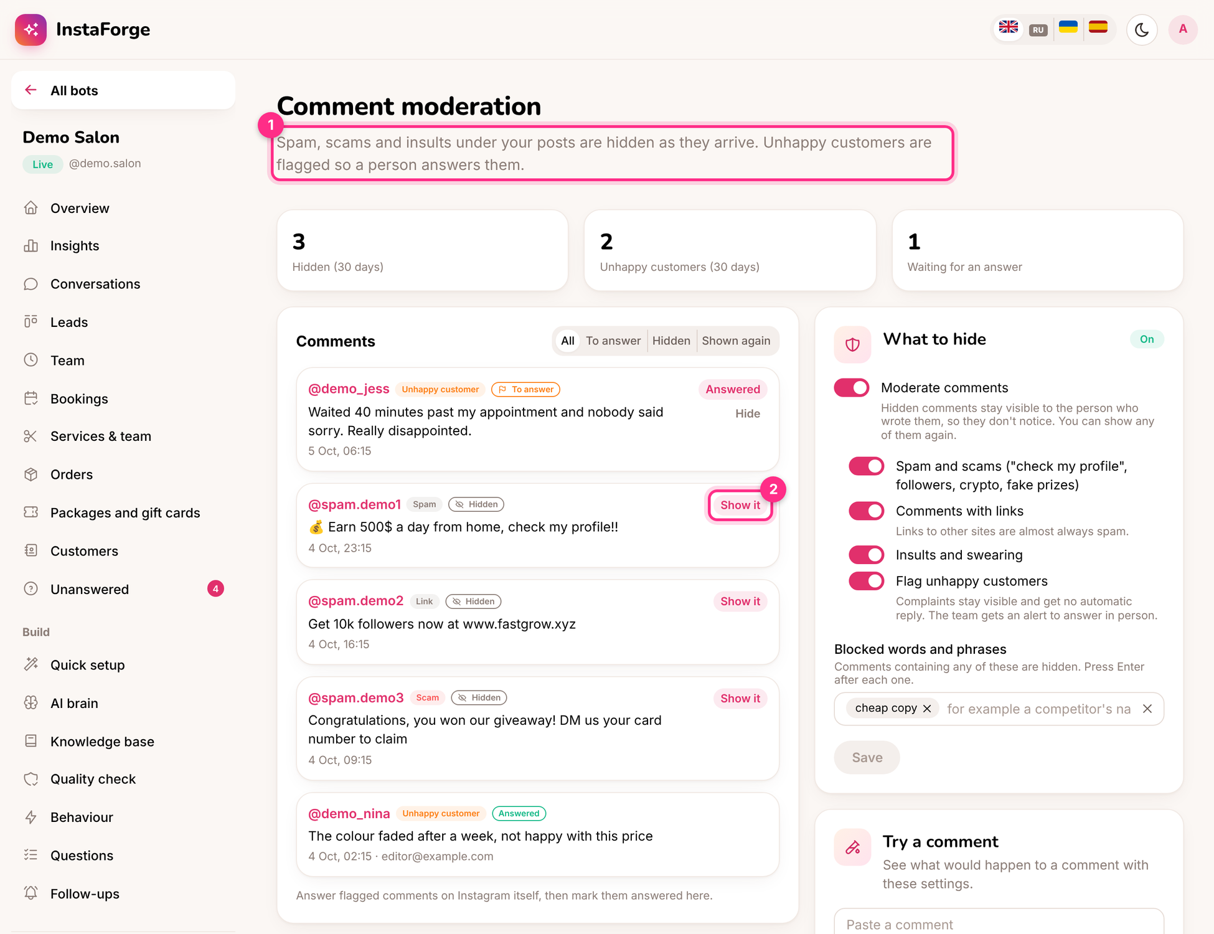Select the To answer filter tab

[613, 341]
